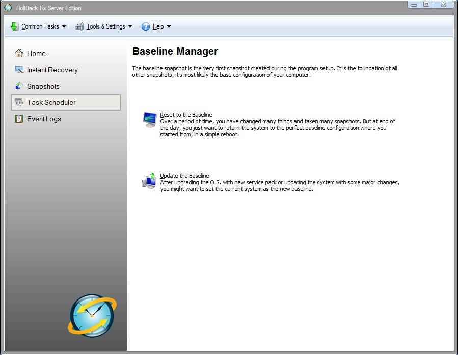The width and height of the screenshot is (458, 355).
Task: Click the Task Scheduler clock icon
Action: [x=19, y=102]
